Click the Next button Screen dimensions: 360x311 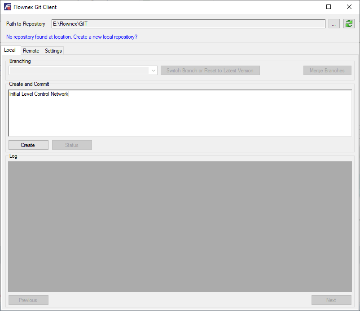point(331,300)
